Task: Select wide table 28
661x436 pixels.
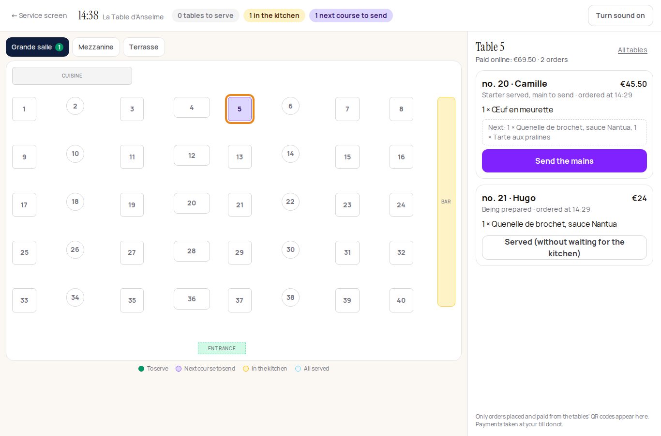Action: coord(192,251)
